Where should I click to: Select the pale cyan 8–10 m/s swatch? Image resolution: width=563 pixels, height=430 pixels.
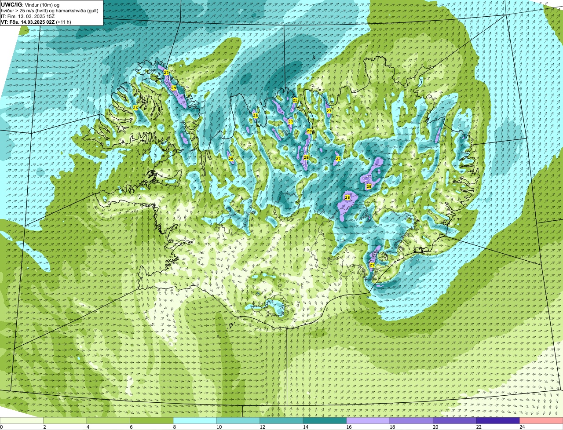click(195, 421)
